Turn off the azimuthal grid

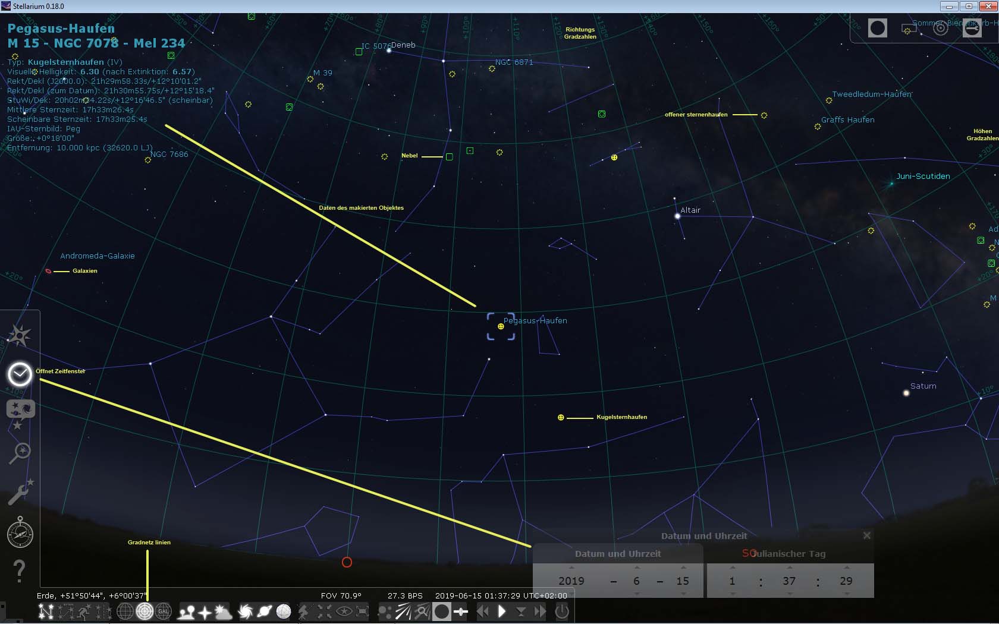144,611
